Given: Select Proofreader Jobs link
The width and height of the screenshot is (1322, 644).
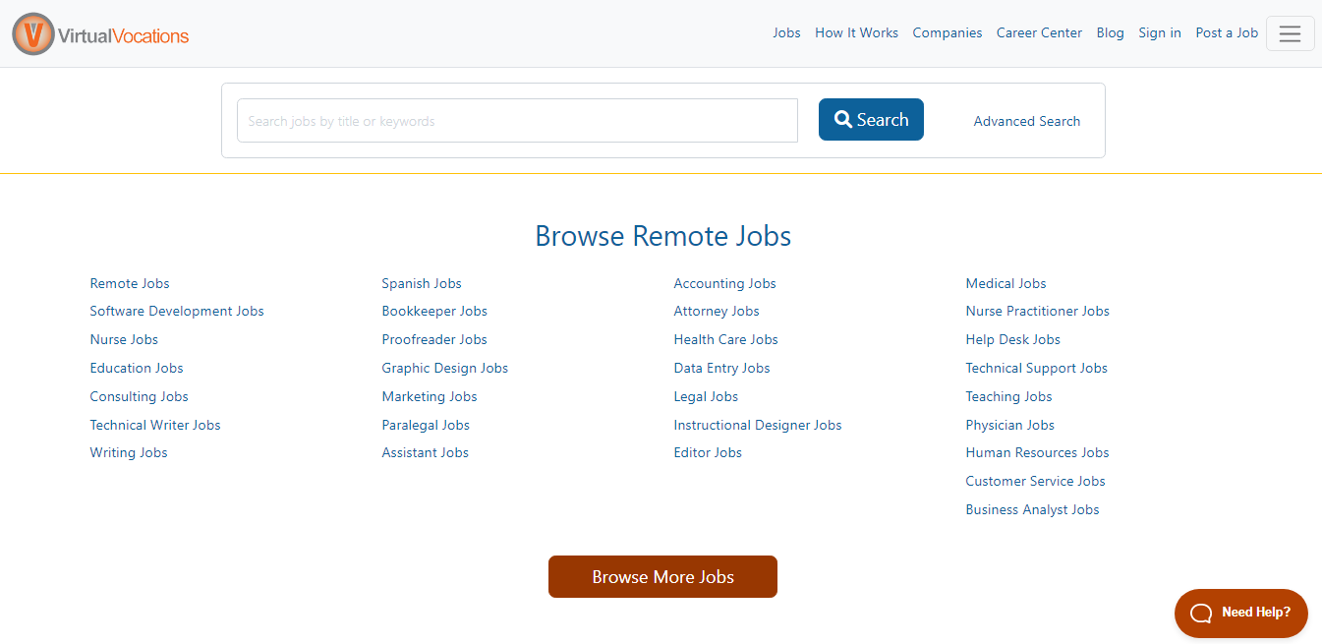Looking at the screenshot, I should pyautogui.click(x=434, y=339).
